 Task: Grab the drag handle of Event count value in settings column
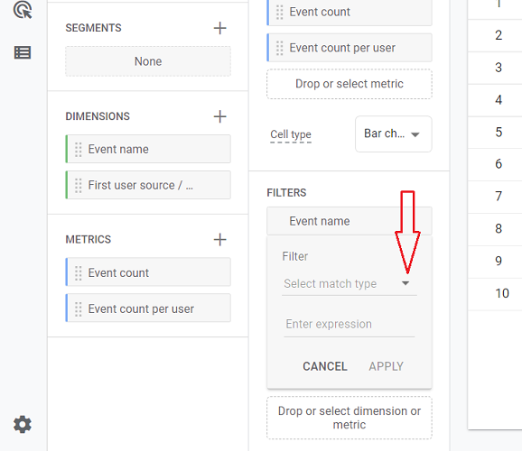coord(280,13)
